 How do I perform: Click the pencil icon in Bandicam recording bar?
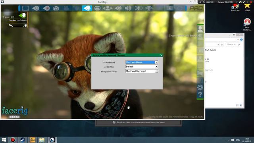click(244, 2)
